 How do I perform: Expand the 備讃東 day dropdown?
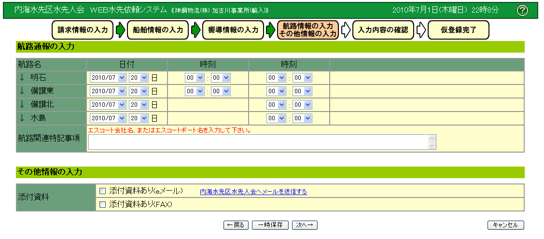click(x=139, y=91)
